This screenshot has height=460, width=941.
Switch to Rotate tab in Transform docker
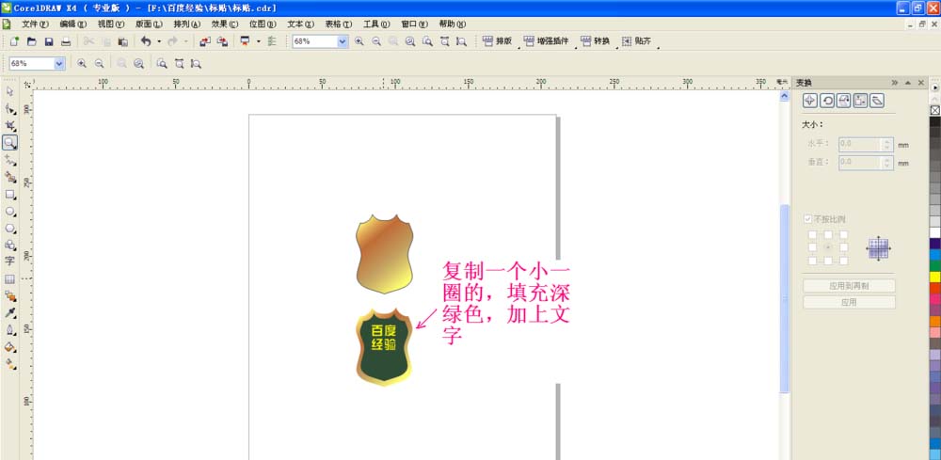click(827, 100)
